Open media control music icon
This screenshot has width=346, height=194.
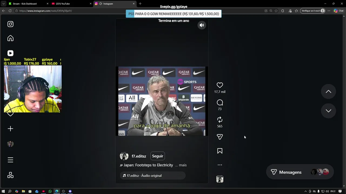(290, 11)
